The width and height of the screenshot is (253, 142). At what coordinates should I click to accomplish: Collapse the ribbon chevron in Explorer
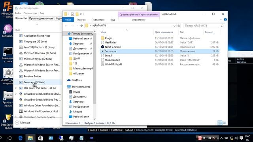point(221,20)
